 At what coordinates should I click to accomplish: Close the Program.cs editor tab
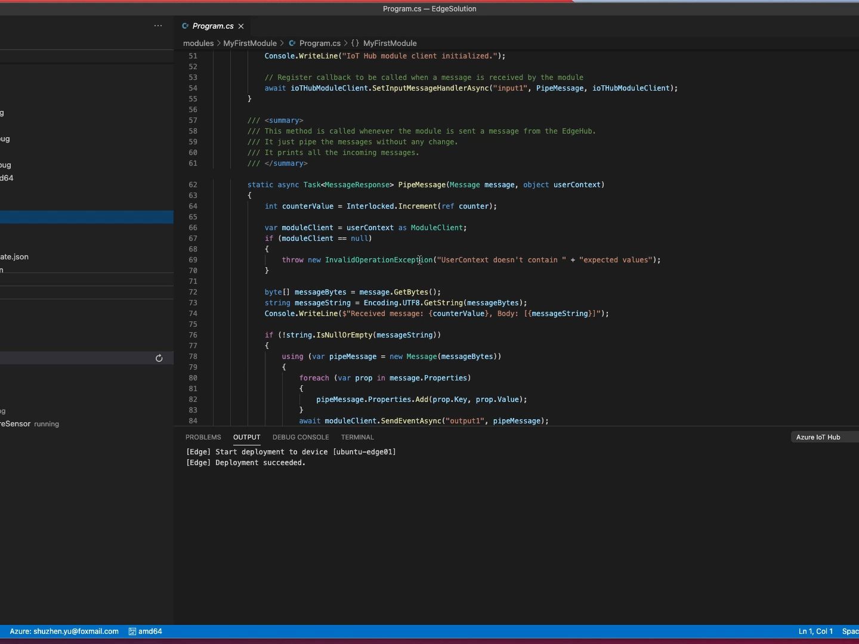click(241, 26)
